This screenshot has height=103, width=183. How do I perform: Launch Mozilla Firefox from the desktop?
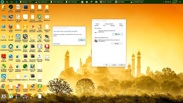click(x=11, y=28)
